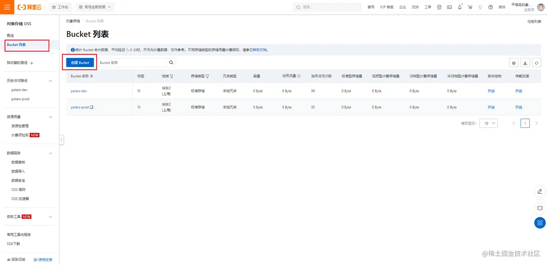
Task: Enable 传输加速 for polars-prod
Action: coord(519,107)
